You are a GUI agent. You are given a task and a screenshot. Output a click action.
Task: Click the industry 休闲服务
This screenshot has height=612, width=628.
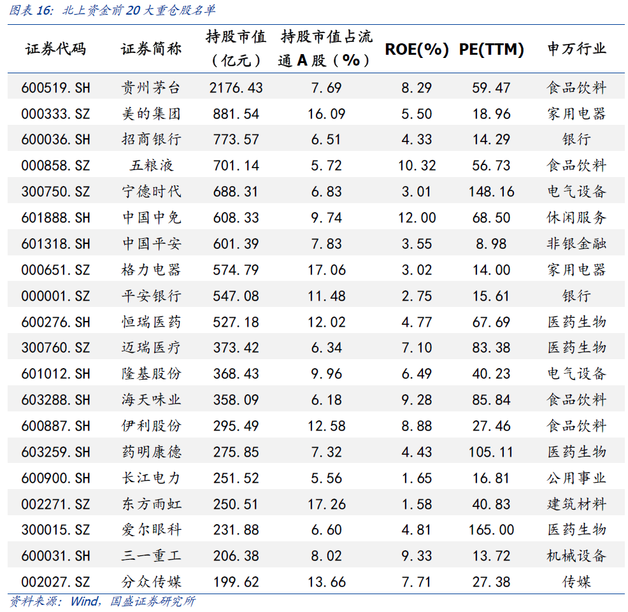(577, 218)
